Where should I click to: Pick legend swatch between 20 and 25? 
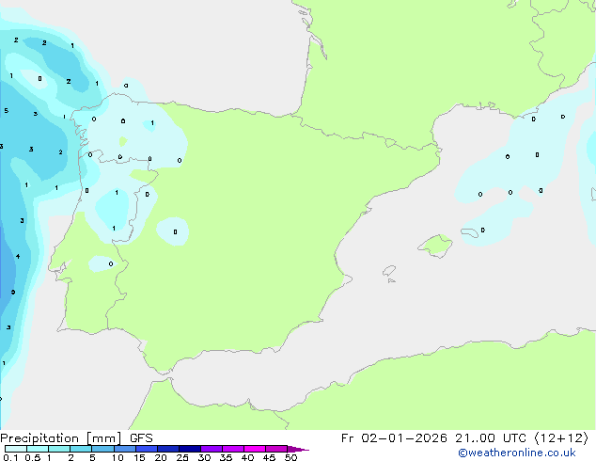click(x=167, y=449)
